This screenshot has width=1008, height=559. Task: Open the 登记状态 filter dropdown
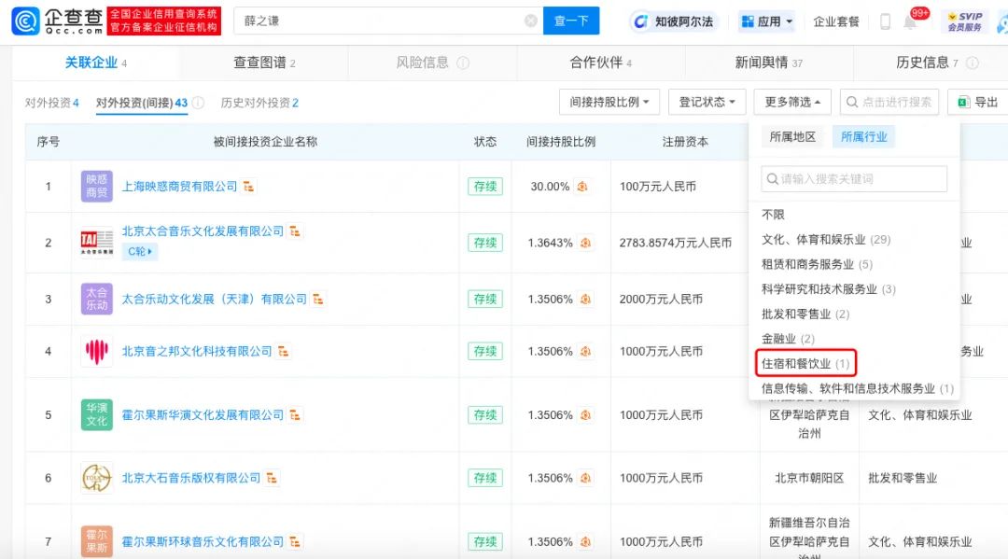707,102
